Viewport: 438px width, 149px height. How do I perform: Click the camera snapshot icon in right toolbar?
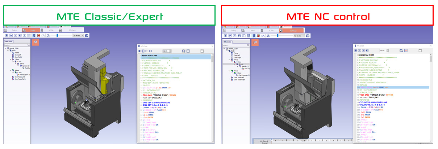point(308,35)
